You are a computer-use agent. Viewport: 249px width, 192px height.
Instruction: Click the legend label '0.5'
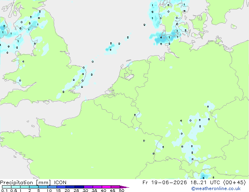point(14,190)
